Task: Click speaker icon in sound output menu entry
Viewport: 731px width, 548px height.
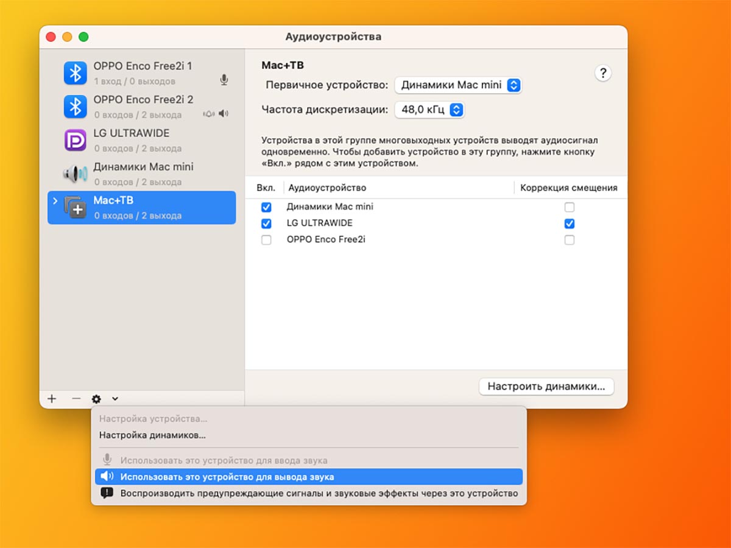Action: pos(107,477)
